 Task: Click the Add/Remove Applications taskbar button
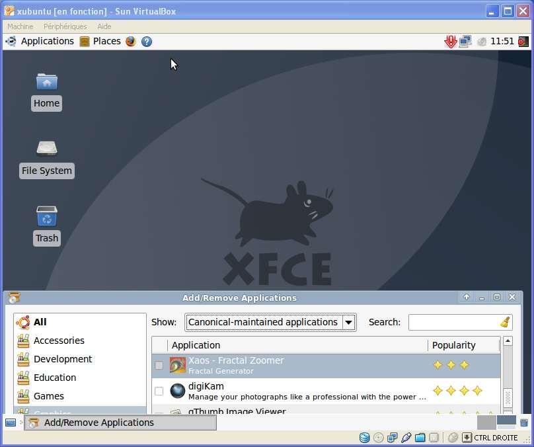[x=120, y=423]
